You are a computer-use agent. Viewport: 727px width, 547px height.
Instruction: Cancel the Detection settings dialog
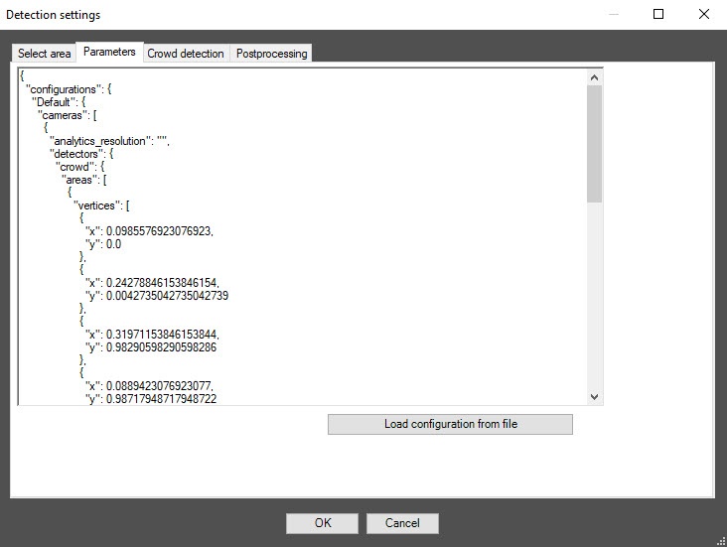pyautogui.click(x=402, y=523)
